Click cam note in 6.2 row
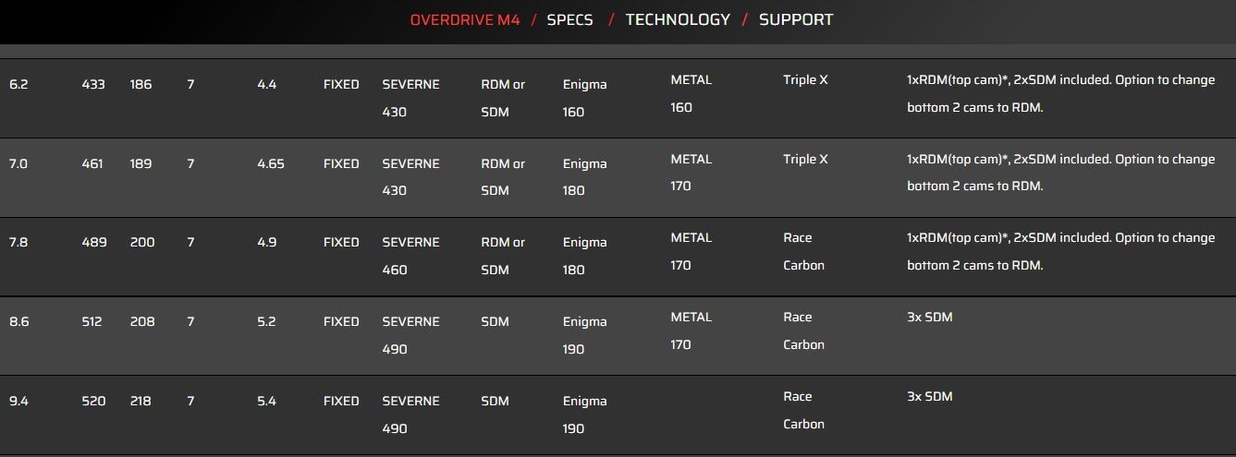Viewport: 1236px width, 457px height. [x=1060, y=93]
